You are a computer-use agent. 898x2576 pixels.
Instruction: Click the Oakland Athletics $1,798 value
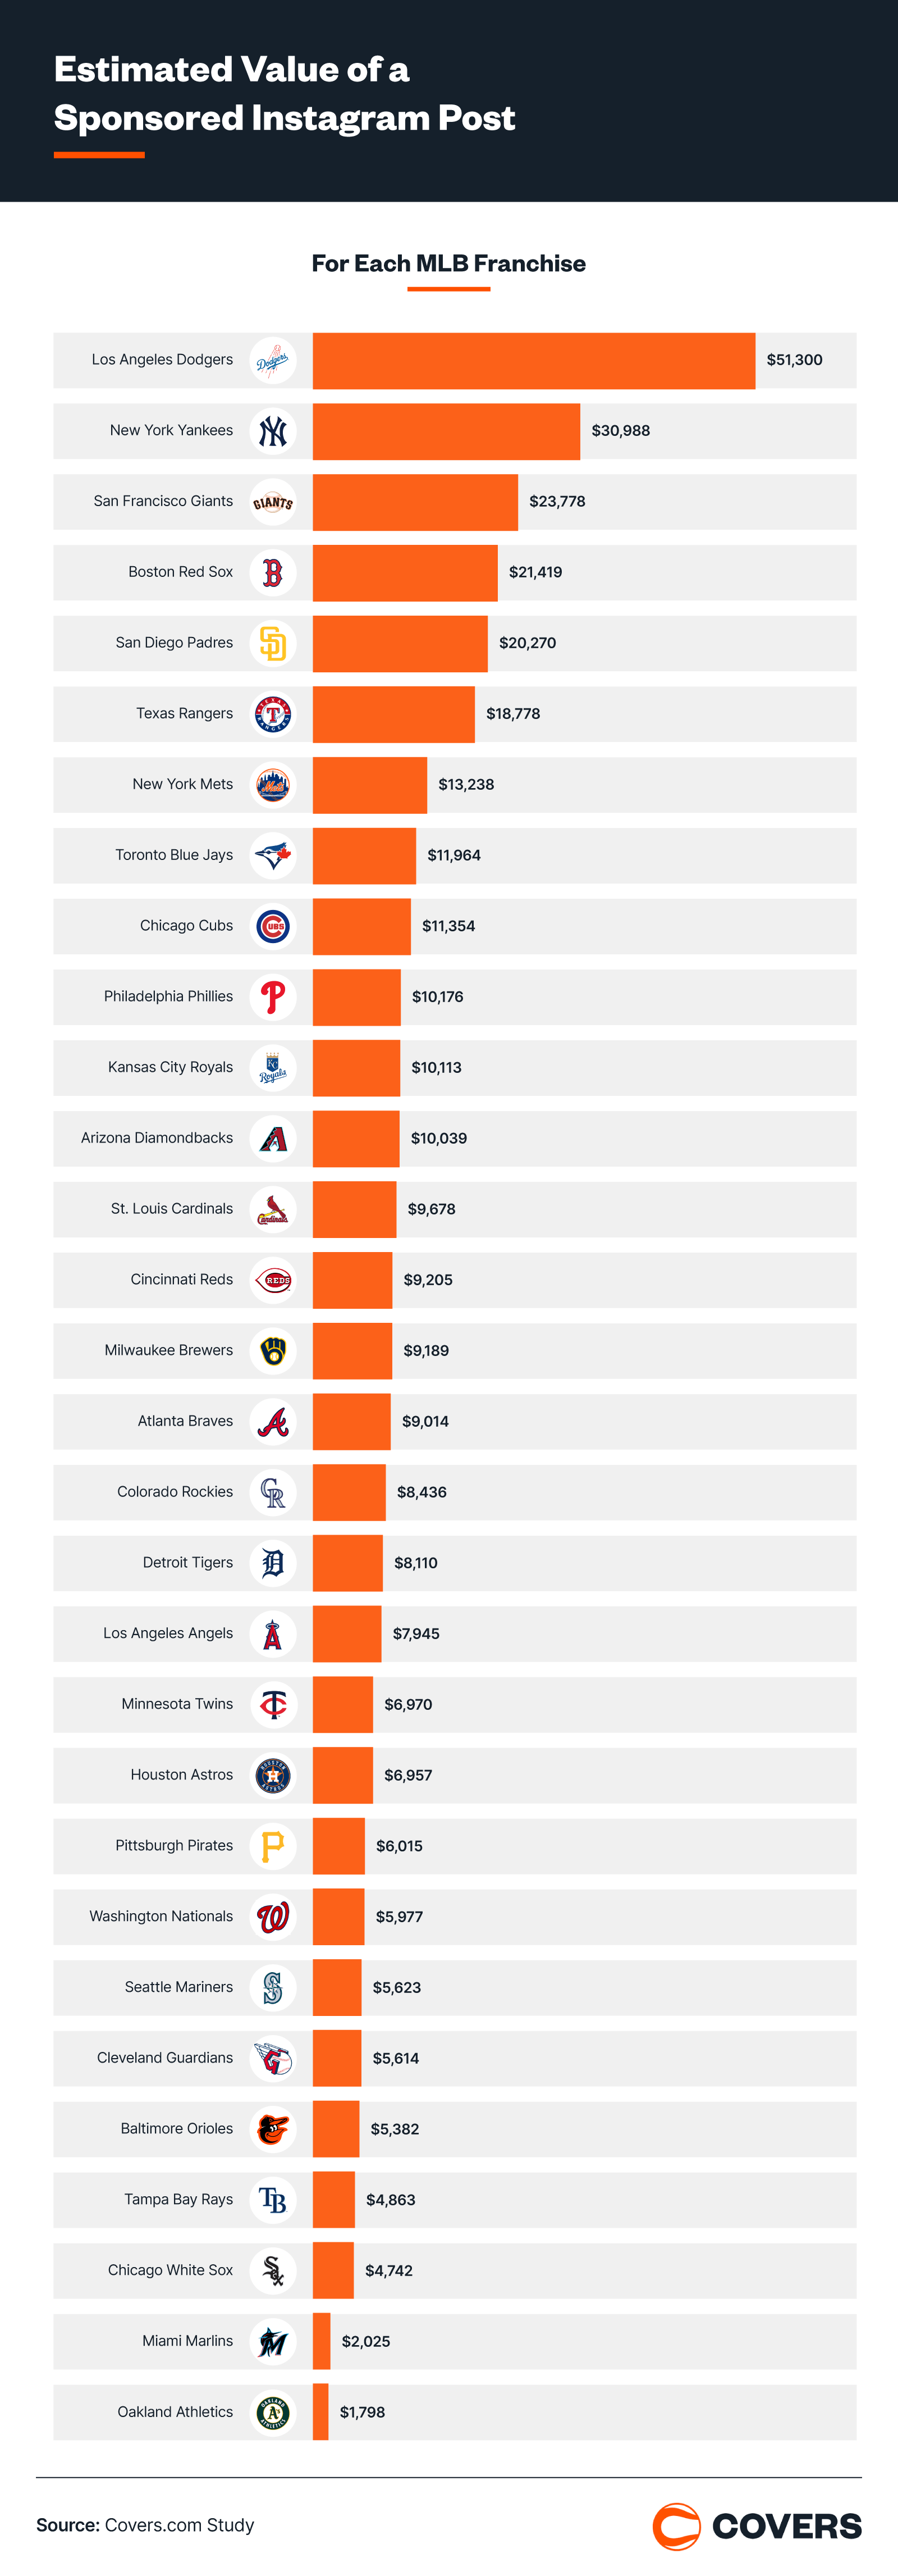pyautogui.click(x=361, y=2412)
